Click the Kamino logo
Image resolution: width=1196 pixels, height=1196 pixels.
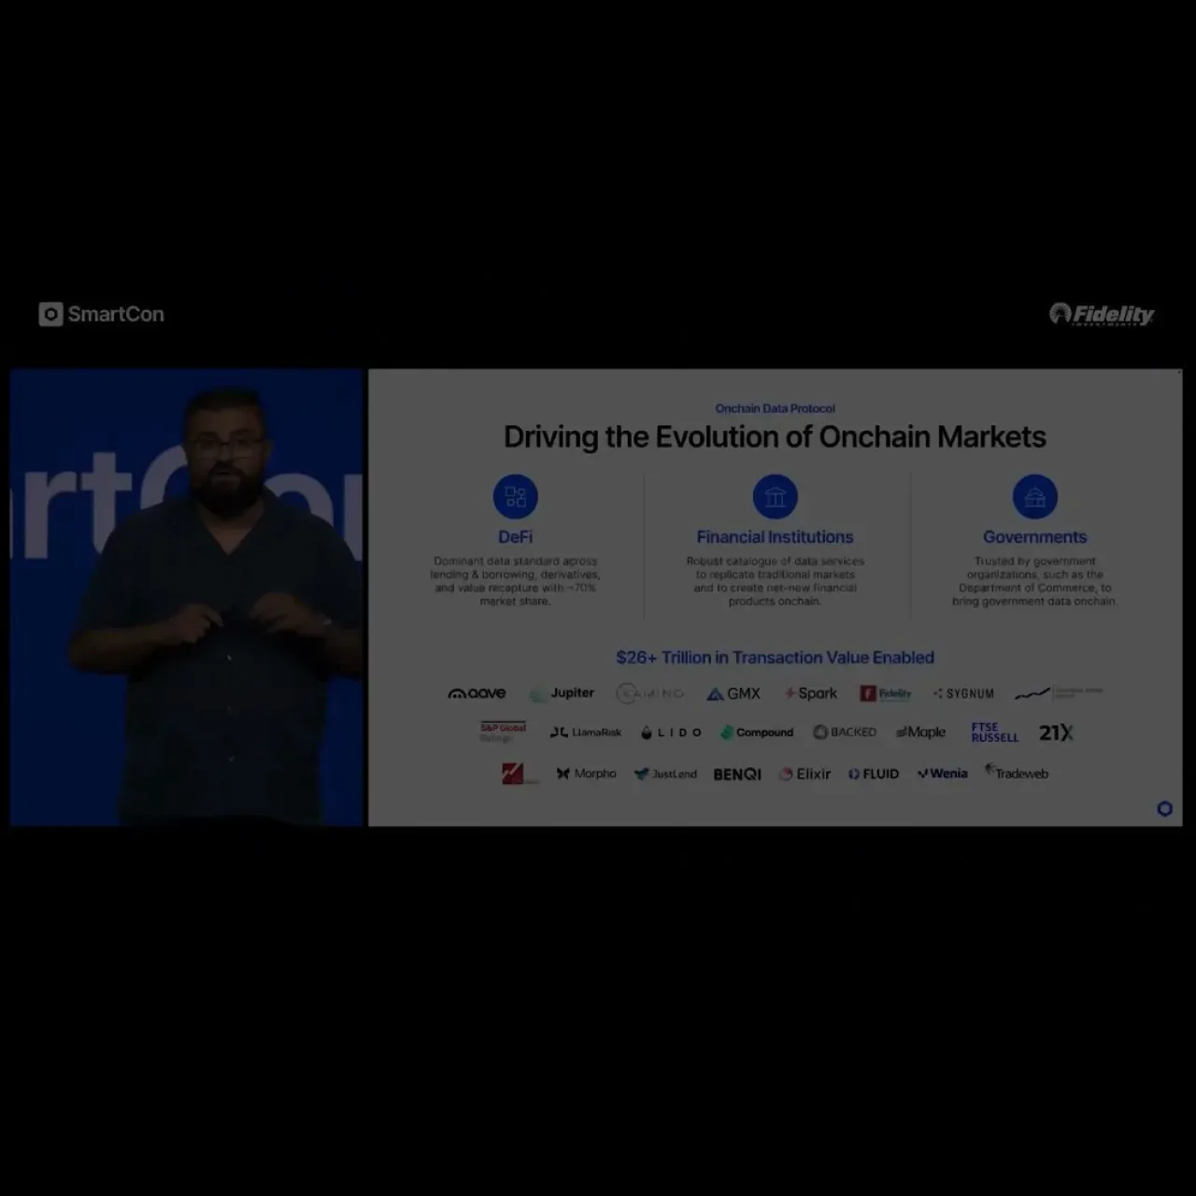pyautogui.click(x=650, y=693)
